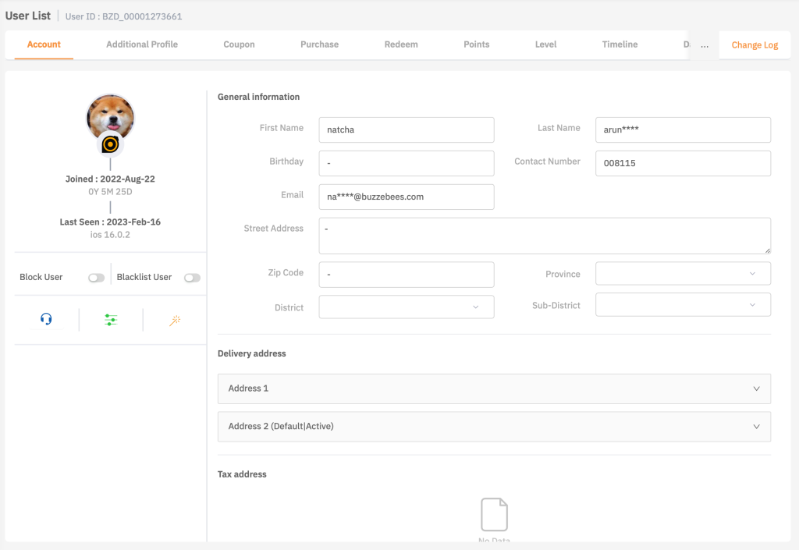
Task: Open the Timeline tab
Action: click(x=620, y=44)
